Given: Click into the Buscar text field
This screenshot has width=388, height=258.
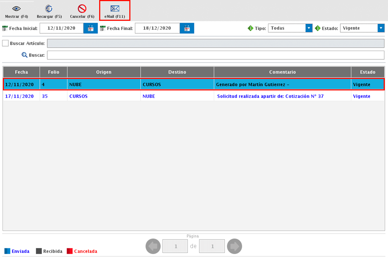Looking at the screenshot, I should [216, 55].
